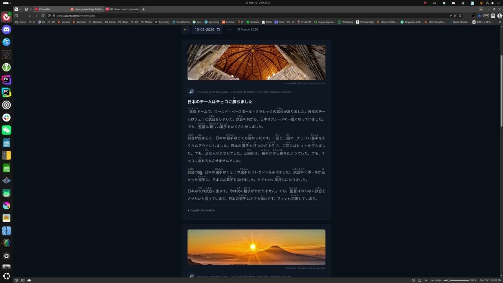Open WeChat from the dock
The image size is (503, 283).
[6, 130]
